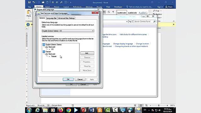Open the Default input language dropdown
The width and height of the screenshot is (201, 113).
(68, 31)
